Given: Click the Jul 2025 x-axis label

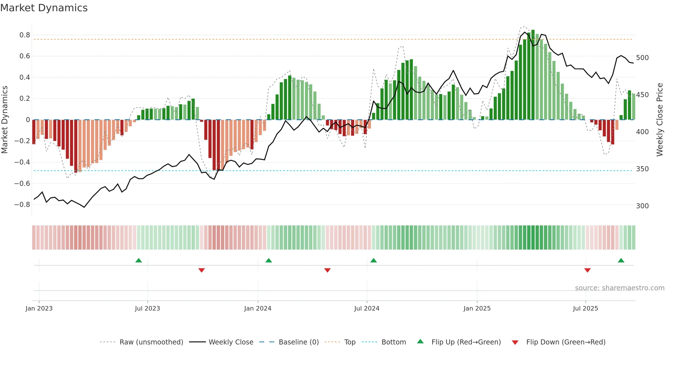Looking at the screenshot, I should pos(586,308).
